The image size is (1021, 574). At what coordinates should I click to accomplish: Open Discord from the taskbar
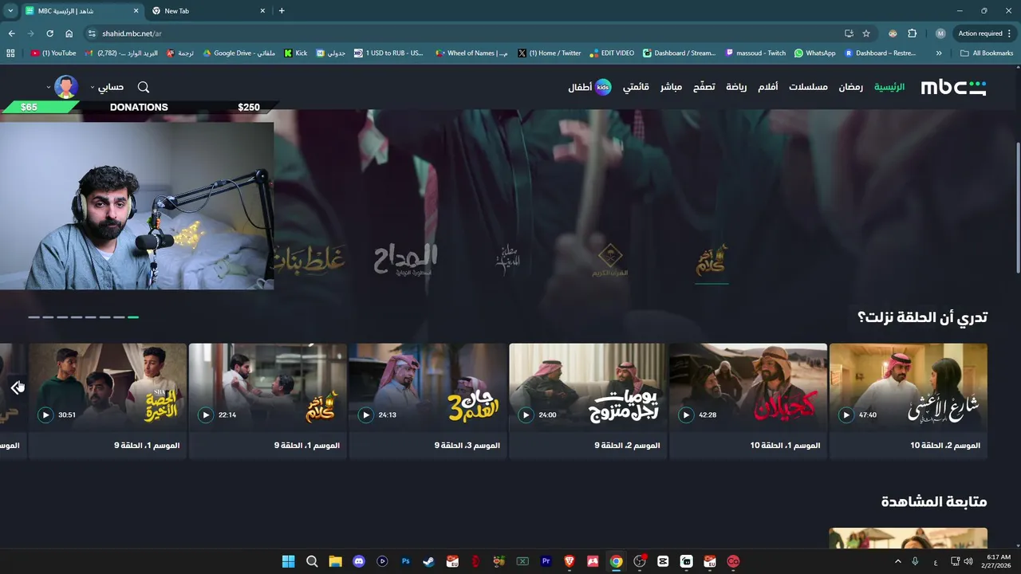(359, 561)
